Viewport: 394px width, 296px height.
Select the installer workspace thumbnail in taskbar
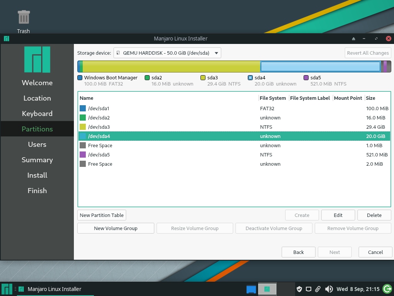click(267, 289)
